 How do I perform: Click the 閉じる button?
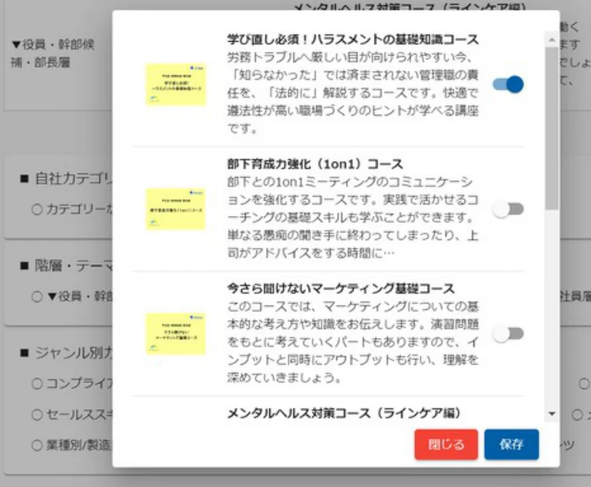(446, 444)
